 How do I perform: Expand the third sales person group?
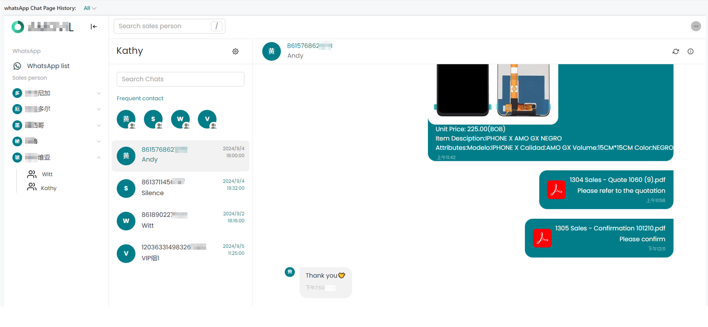(x=99, y=125)
